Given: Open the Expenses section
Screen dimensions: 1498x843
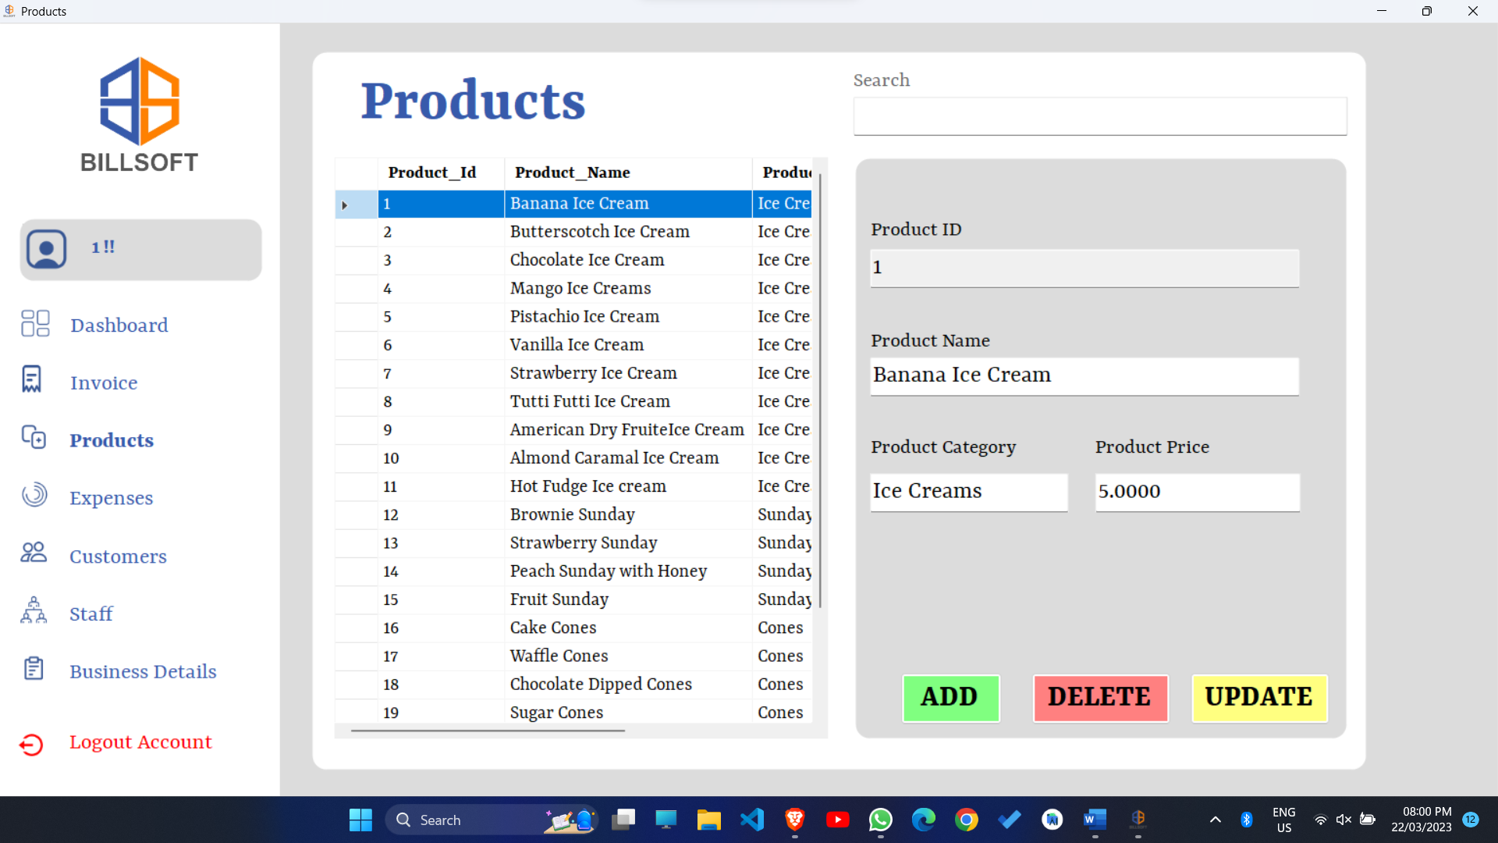Looking at the screenshot, I should 110,497.
